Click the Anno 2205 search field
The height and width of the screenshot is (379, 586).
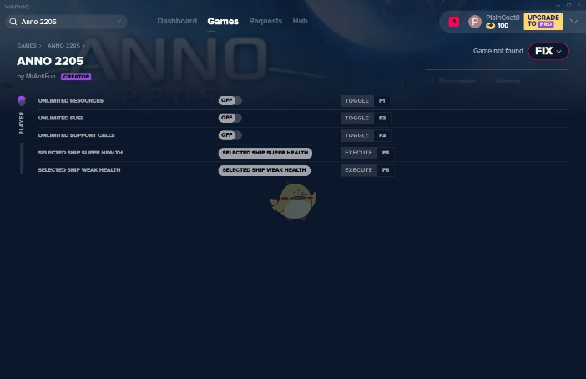click(66, 22)
